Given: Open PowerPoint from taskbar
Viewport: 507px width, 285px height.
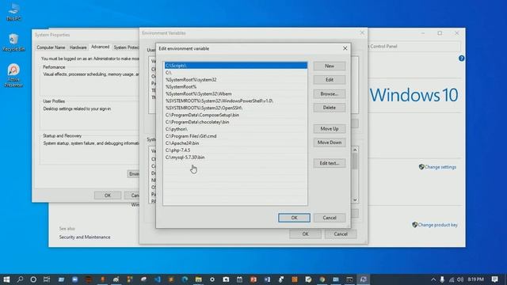Looking at the screenshot, I should point(253,279).
